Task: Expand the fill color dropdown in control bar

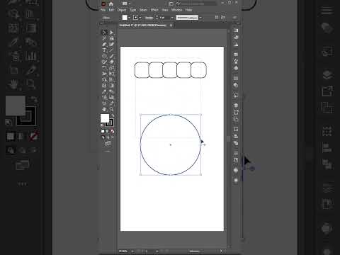Action: pyautogui.click(x=129, y=18)
